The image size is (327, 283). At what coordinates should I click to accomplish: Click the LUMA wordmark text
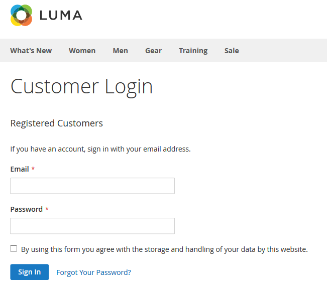tap(61, 16)
